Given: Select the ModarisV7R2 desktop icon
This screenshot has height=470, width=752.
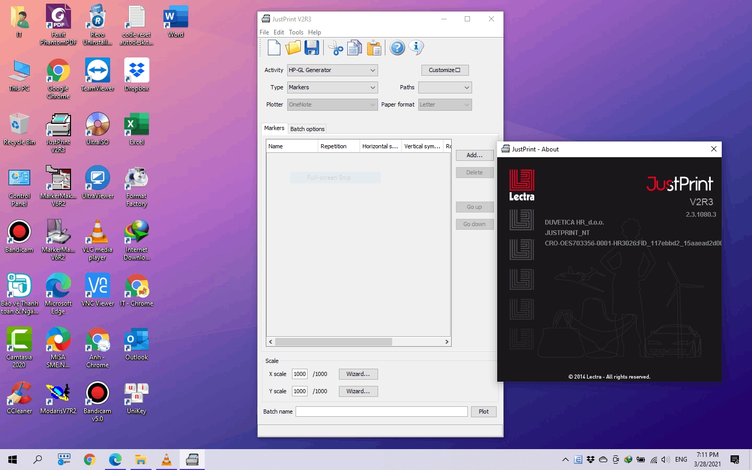Looking at the screenshot, I should [58, 397].
